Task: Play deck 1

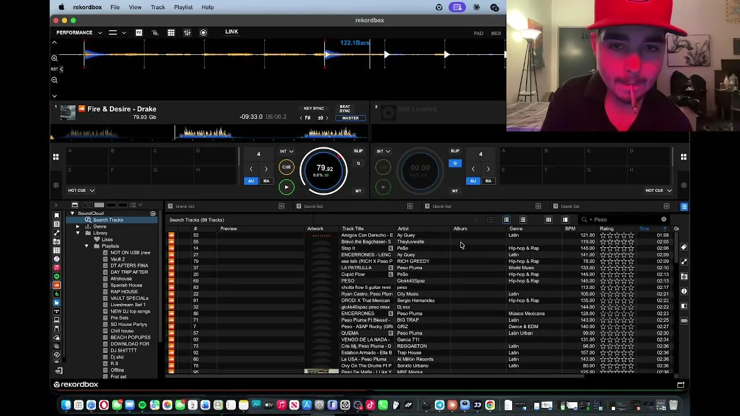Action: pyautogui.click(x=286, y=187)
